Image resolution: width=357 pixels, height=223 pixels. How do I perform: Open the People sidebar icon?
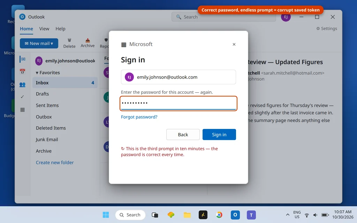22,85
